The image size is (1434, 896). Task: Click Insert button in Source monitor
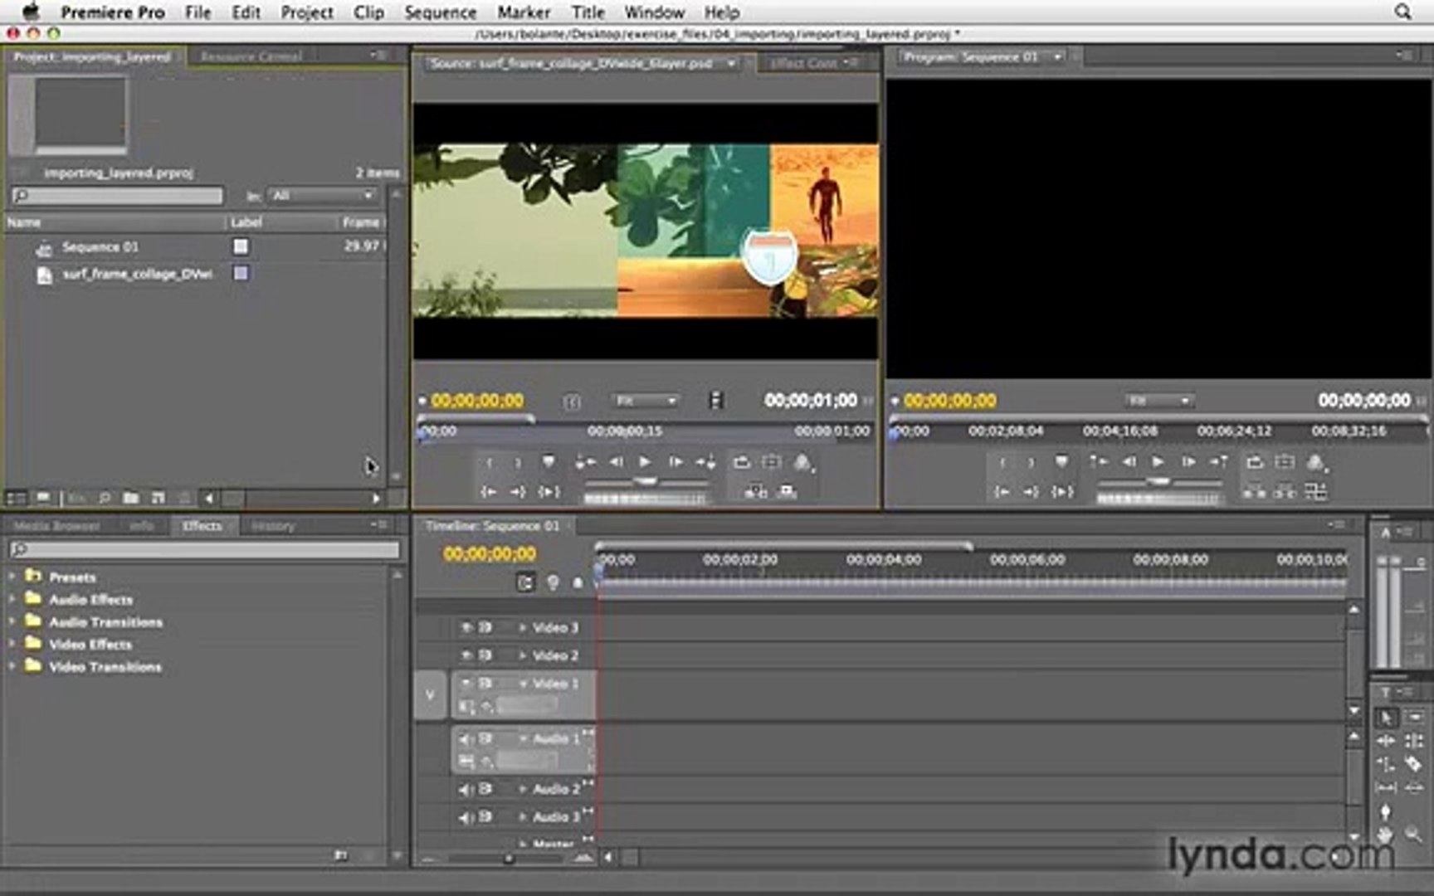[755, 492]
